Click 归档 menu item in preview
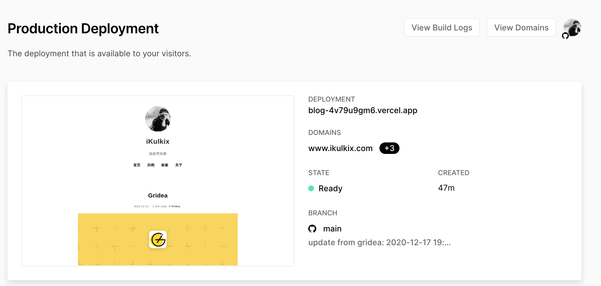The height and width of the screenshot is (286, 601). 151,165
